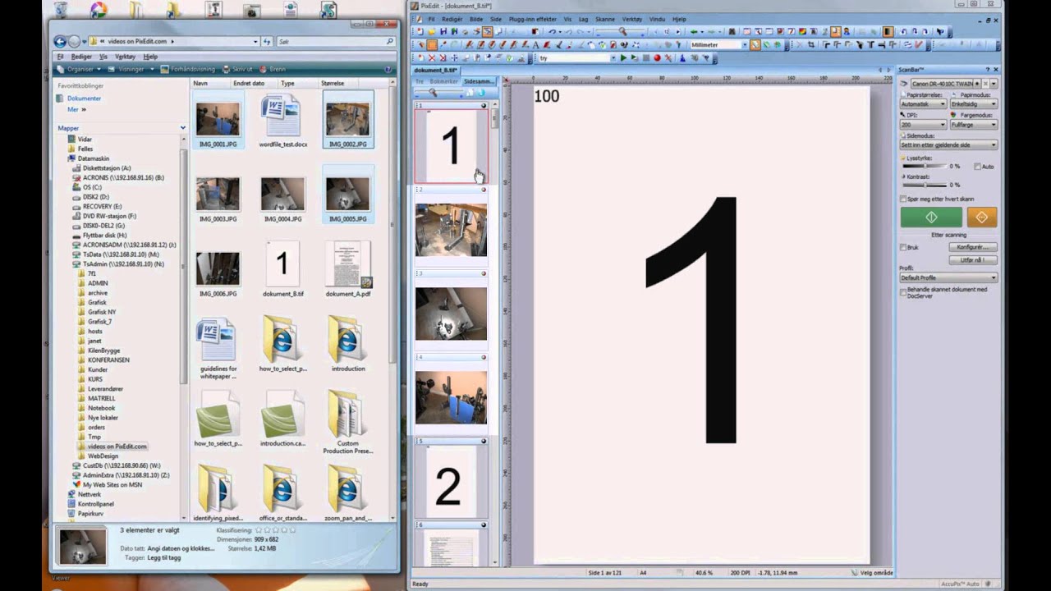
Task: Tick 'Spør meg etter hvert skann' checkbox
Action: pos(903,199)
